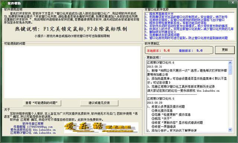The image size is (238, 143).
Task: Click 3、完善江雨寒CF窗口化工具 history line
Action: pos(181,87)
